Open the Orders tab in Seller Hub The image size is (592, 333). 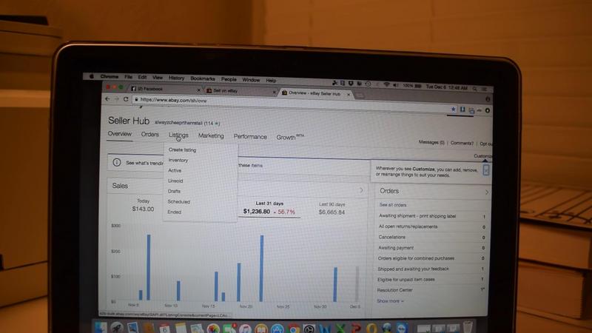pos(150,135)
